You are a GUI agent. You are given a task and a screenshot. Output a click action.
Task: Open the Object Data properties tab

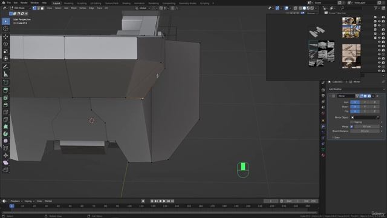pos(323,150)
